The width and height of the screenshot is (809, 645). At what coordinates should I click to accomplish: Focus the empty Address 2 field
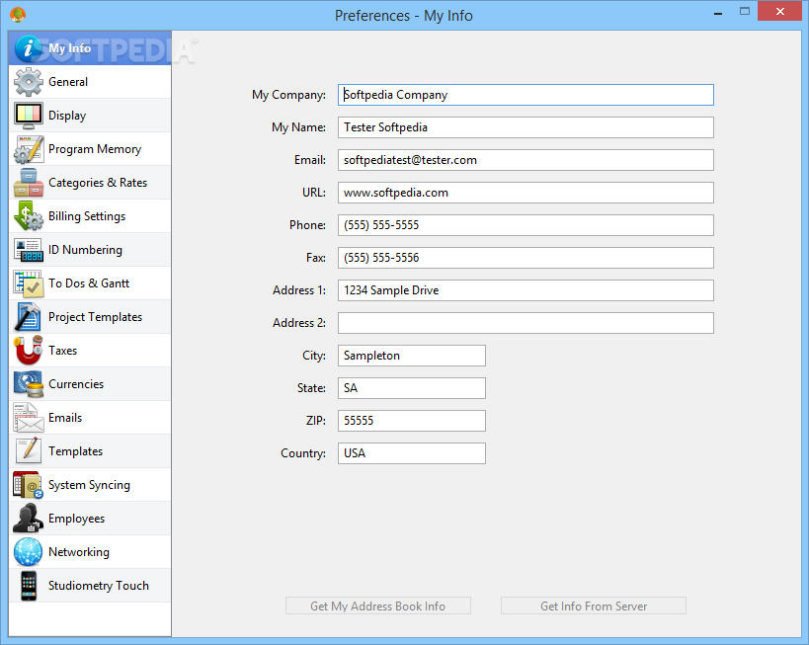click(x=526, y=323)
